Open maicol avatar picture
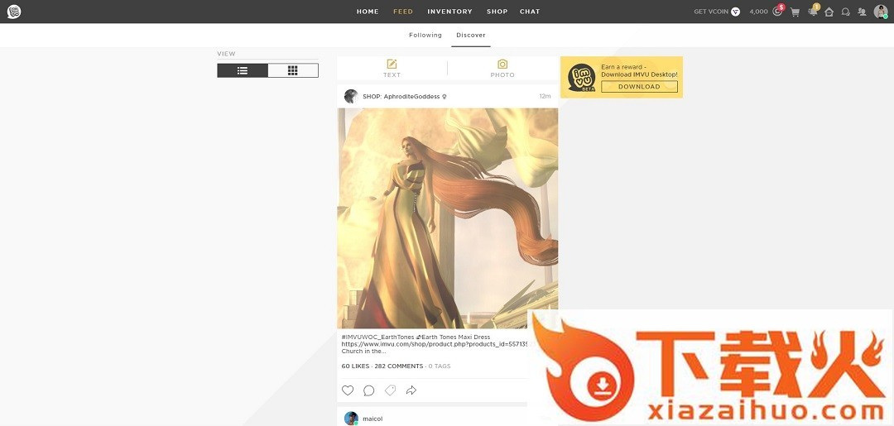This screenshot has height=426, width=894. click(x=351, y=419)
